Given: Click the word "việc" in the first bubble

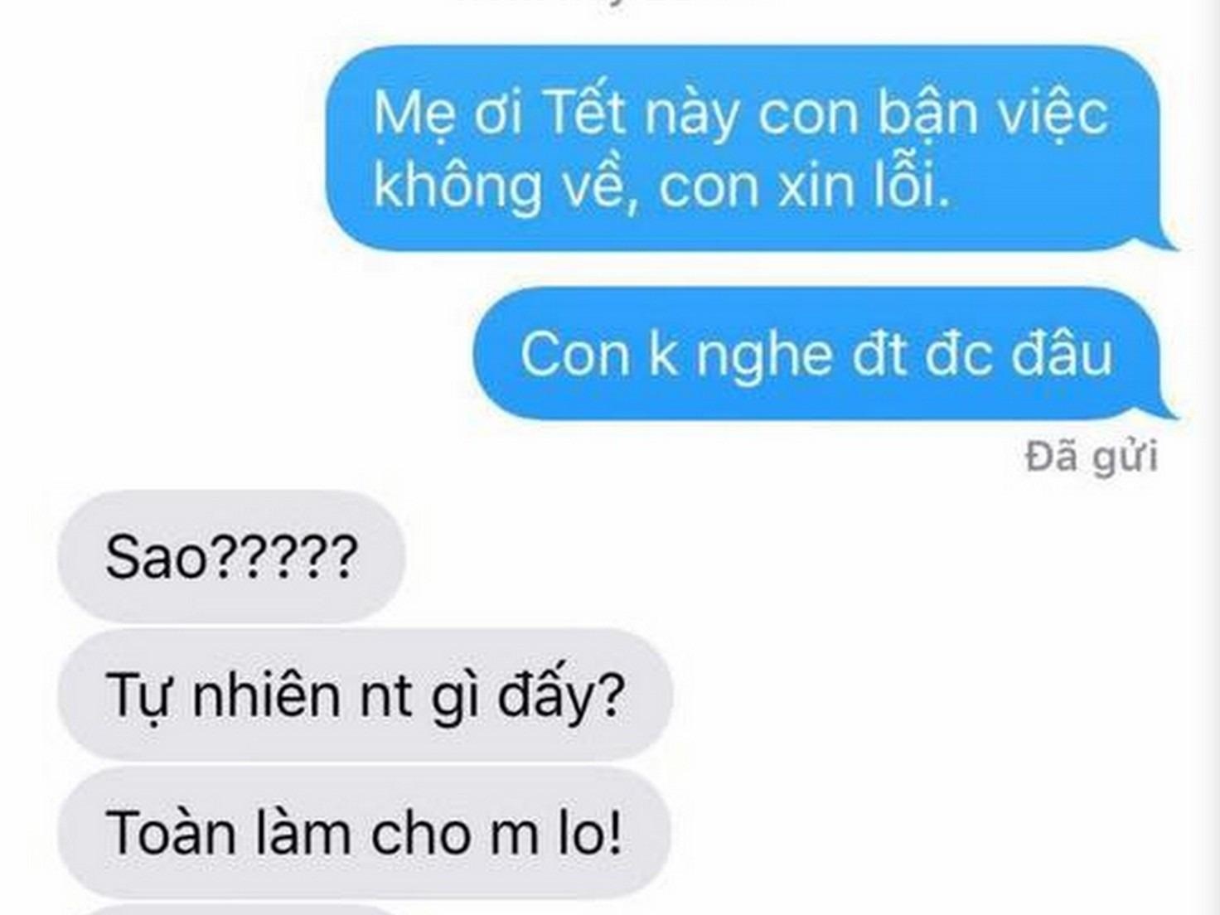Looking at the screenshot, I should [1053, 112].
